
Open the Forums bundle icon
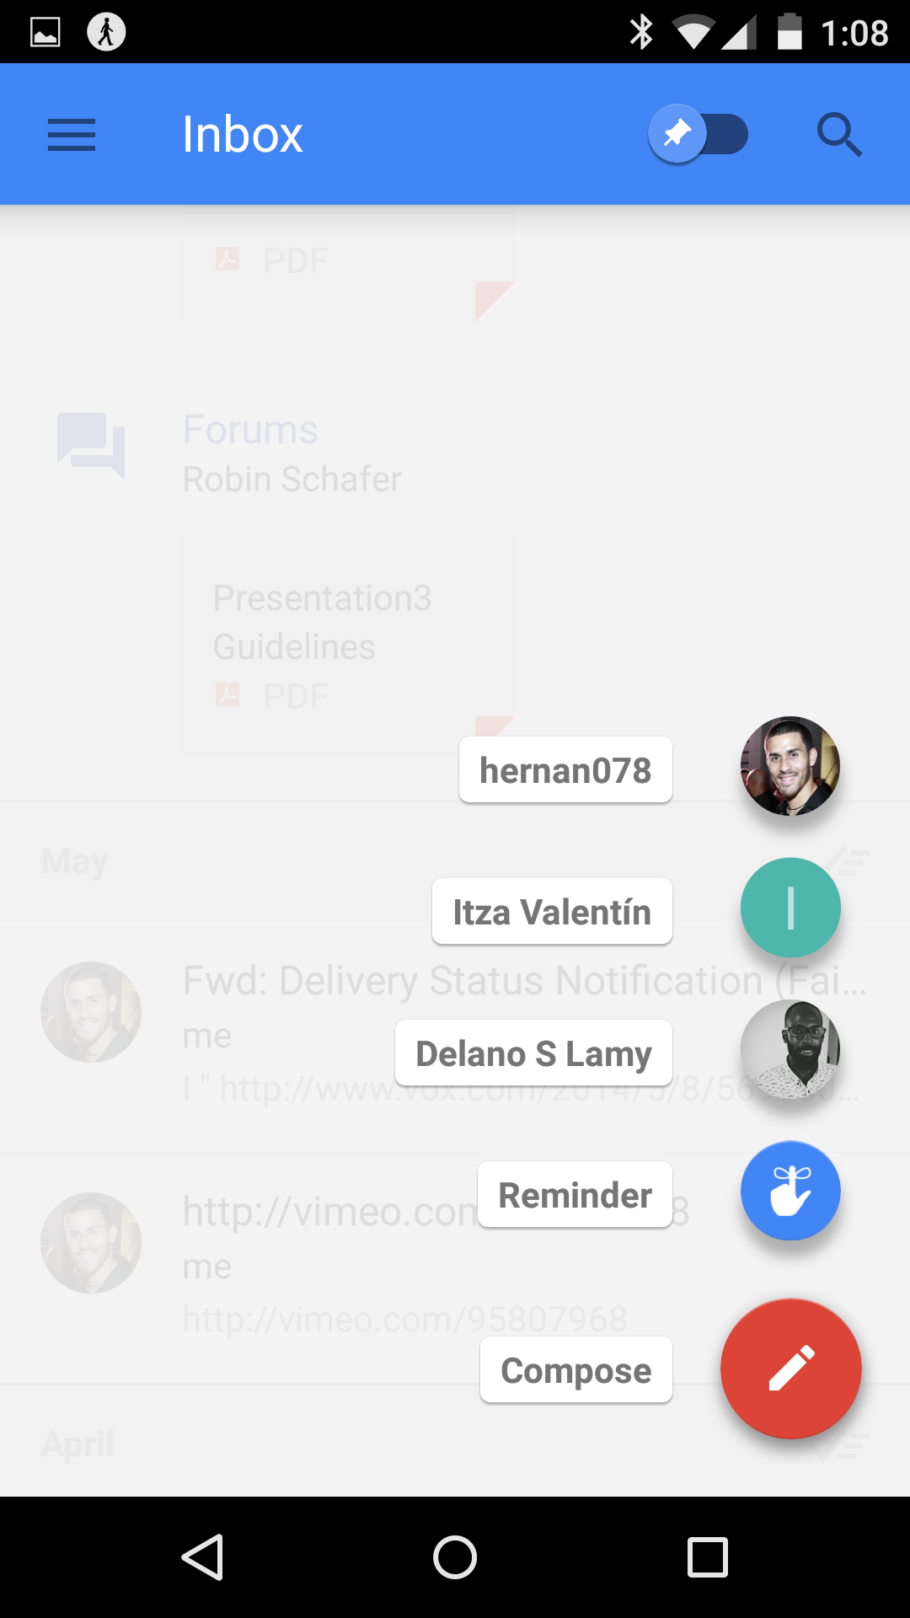coord(91,446)
